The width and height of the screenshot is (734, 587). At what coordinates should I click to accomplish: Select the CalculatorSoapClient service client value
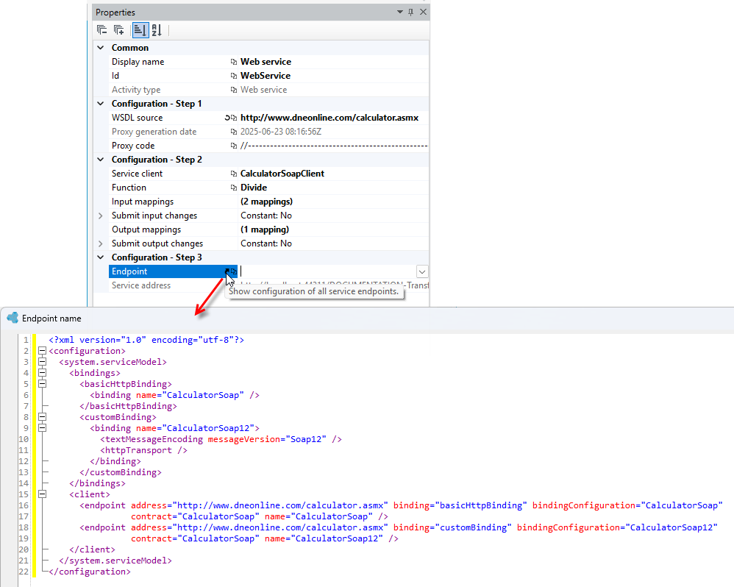(x=282, y=174)
